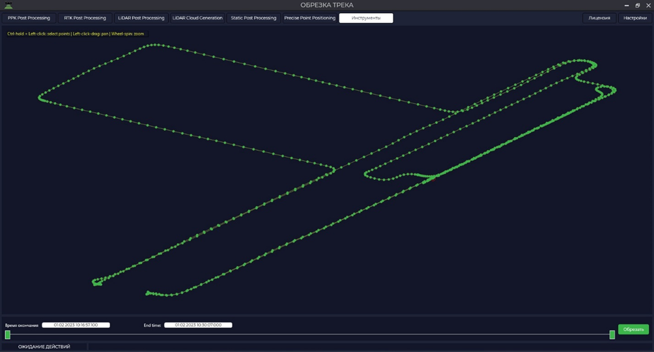
Task: Click the Ctrl-hold hint text
Action: coord(76,34)
